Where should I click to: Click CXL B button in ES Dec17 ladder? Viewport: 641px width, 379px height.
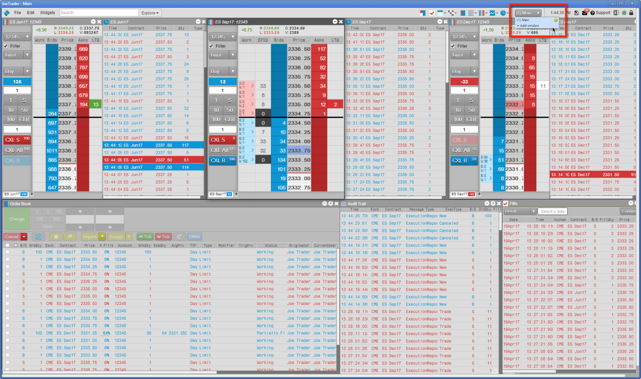464,160
